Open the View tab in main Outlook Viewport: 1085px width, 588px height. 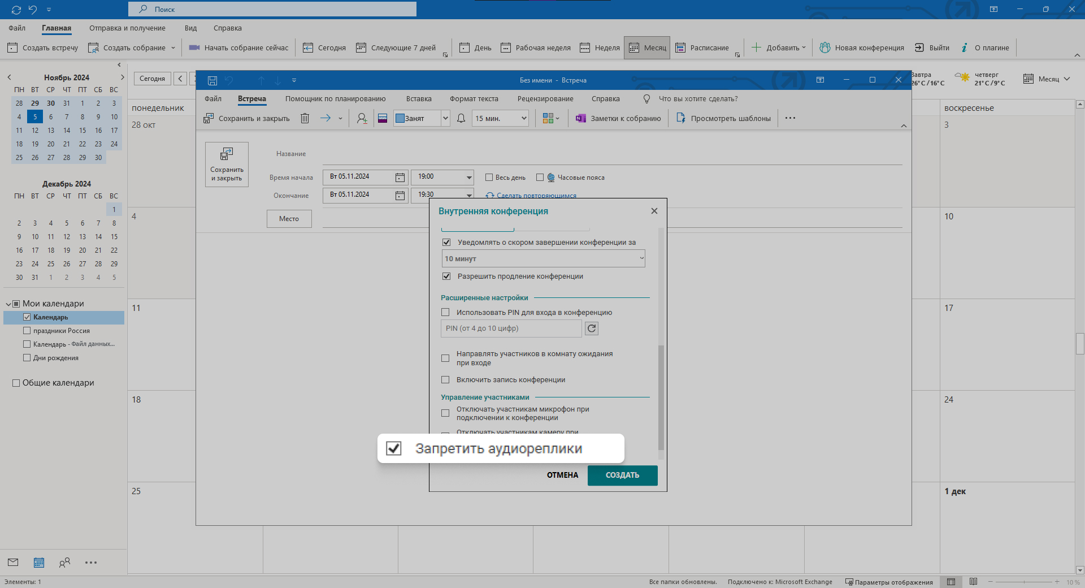click(x=190, y=28)
